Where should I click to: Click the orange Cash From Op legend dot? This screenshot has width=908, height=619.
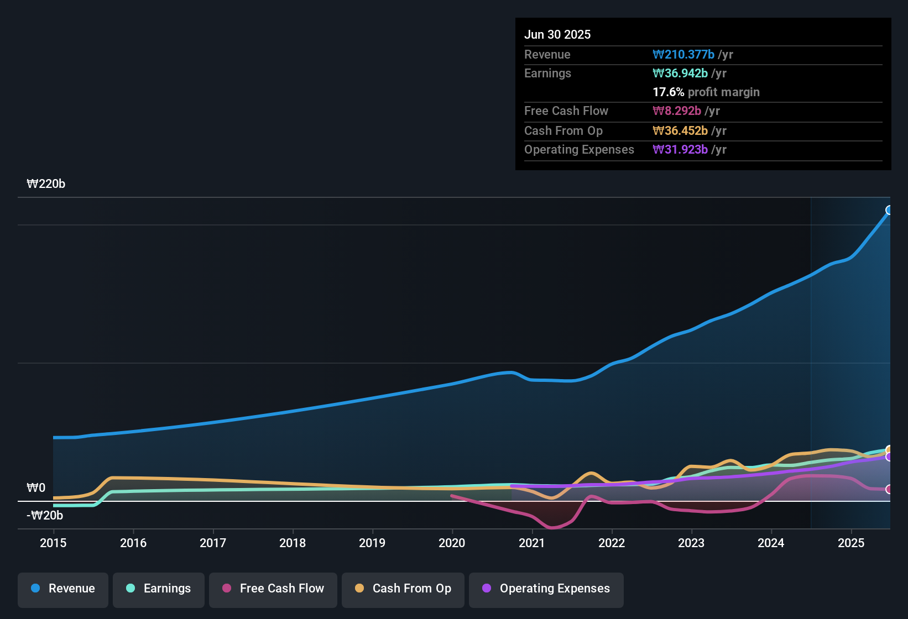[360, 589]
